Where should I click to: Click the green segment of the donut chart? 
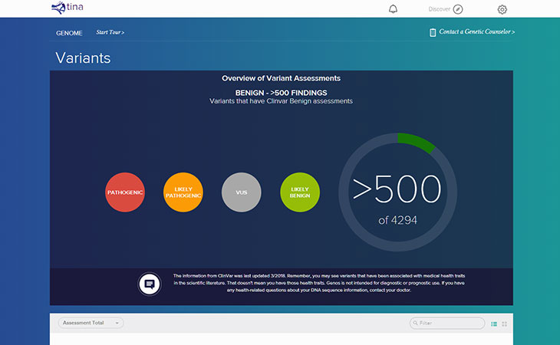[417, 143]
